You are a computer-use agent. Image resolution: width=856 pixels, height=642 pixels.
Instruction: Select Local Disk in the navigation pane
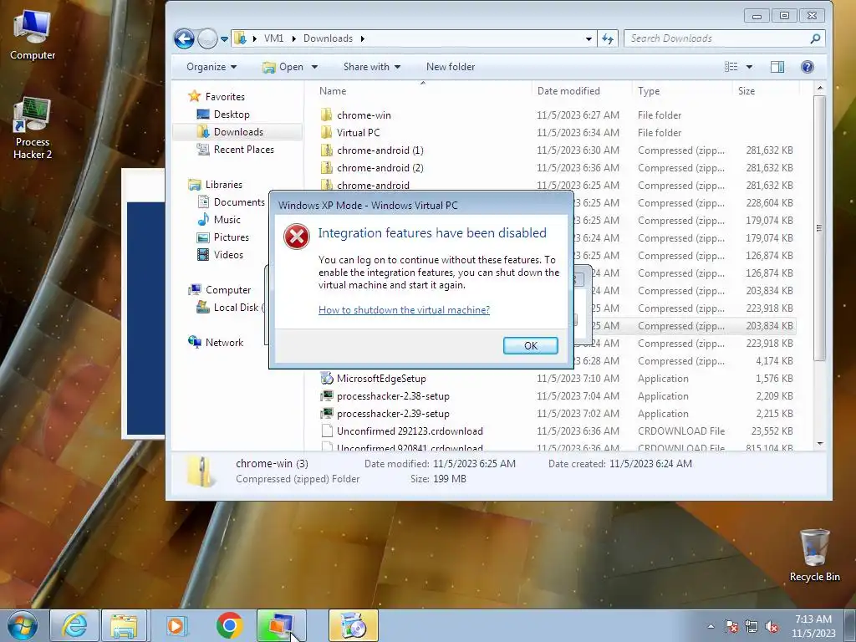point(236,308)
